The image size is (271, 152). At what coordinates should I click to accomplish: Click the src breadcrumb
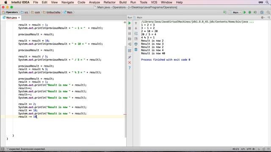coord(25,12)
